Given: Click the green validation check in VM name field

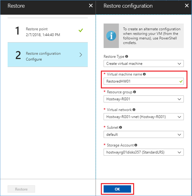Looking at the screenshot, I should (181, 81).
